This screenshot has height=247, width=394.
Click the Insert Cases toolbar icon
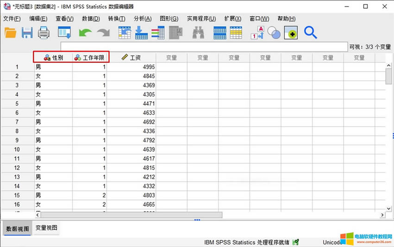coord(219,32)
